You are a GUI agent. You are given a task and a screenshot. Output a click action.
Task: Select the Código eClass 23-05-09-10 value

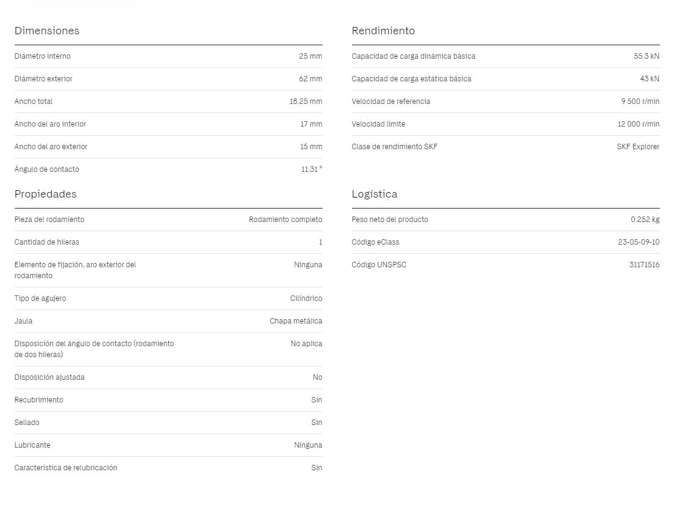point(639,242)
